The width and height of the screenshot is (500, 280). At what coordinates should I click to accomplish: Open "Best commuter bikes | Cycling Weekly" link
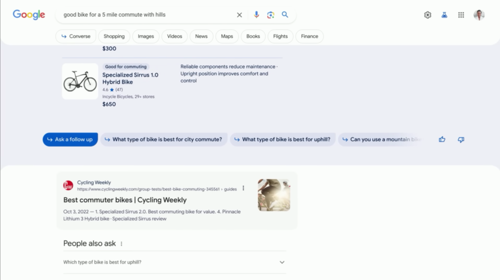(x=125, y=200)
